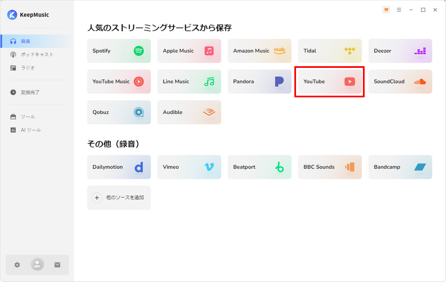Click the teal Bandcamp parallelogram icon
Screen dimensions: 446x282
pos(420,167)
